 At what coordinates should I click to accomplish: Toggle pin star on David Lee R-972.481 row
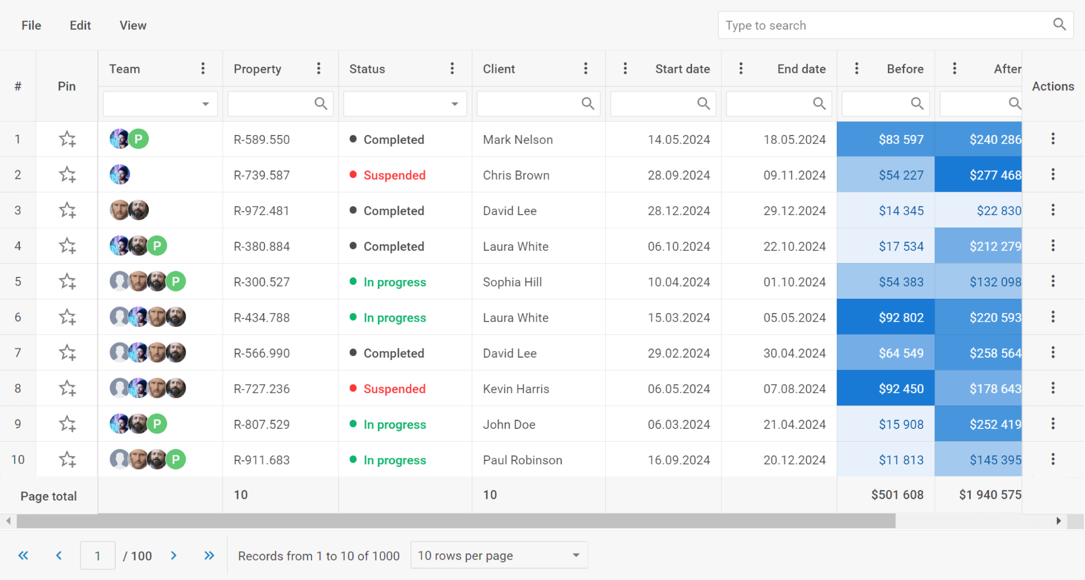67,210
